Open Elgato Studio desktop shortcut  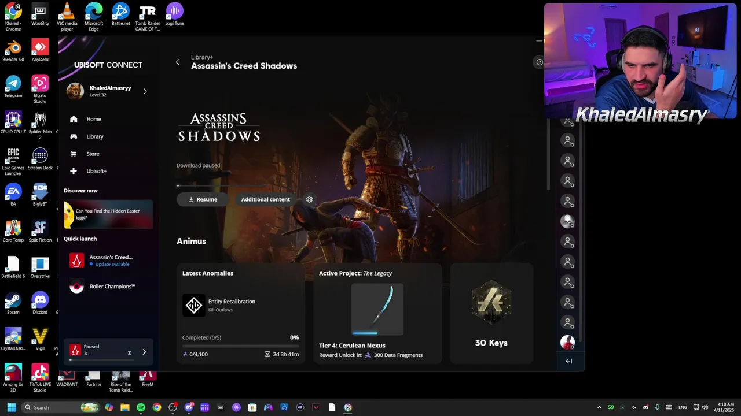[x=40, y=89]
